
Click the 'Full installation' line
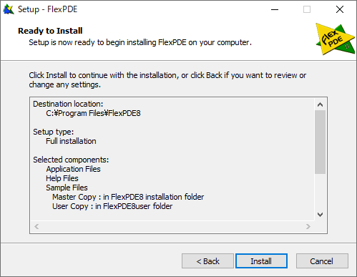tap(71, 141)
